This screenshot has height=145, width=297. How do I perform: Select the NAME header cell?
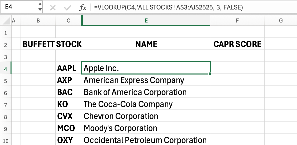pyautogui.click(x=146, y=44)
